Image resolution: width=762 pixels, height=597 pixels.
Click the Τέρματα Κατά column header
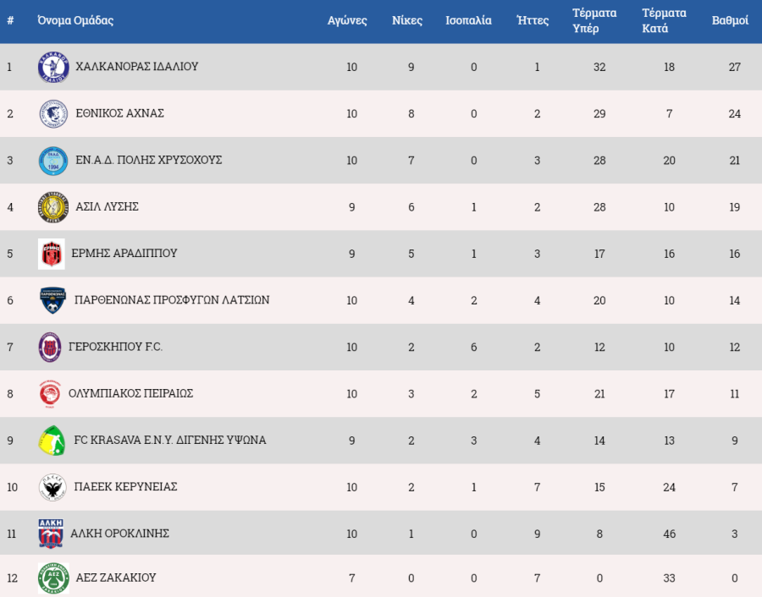[664, 20]
